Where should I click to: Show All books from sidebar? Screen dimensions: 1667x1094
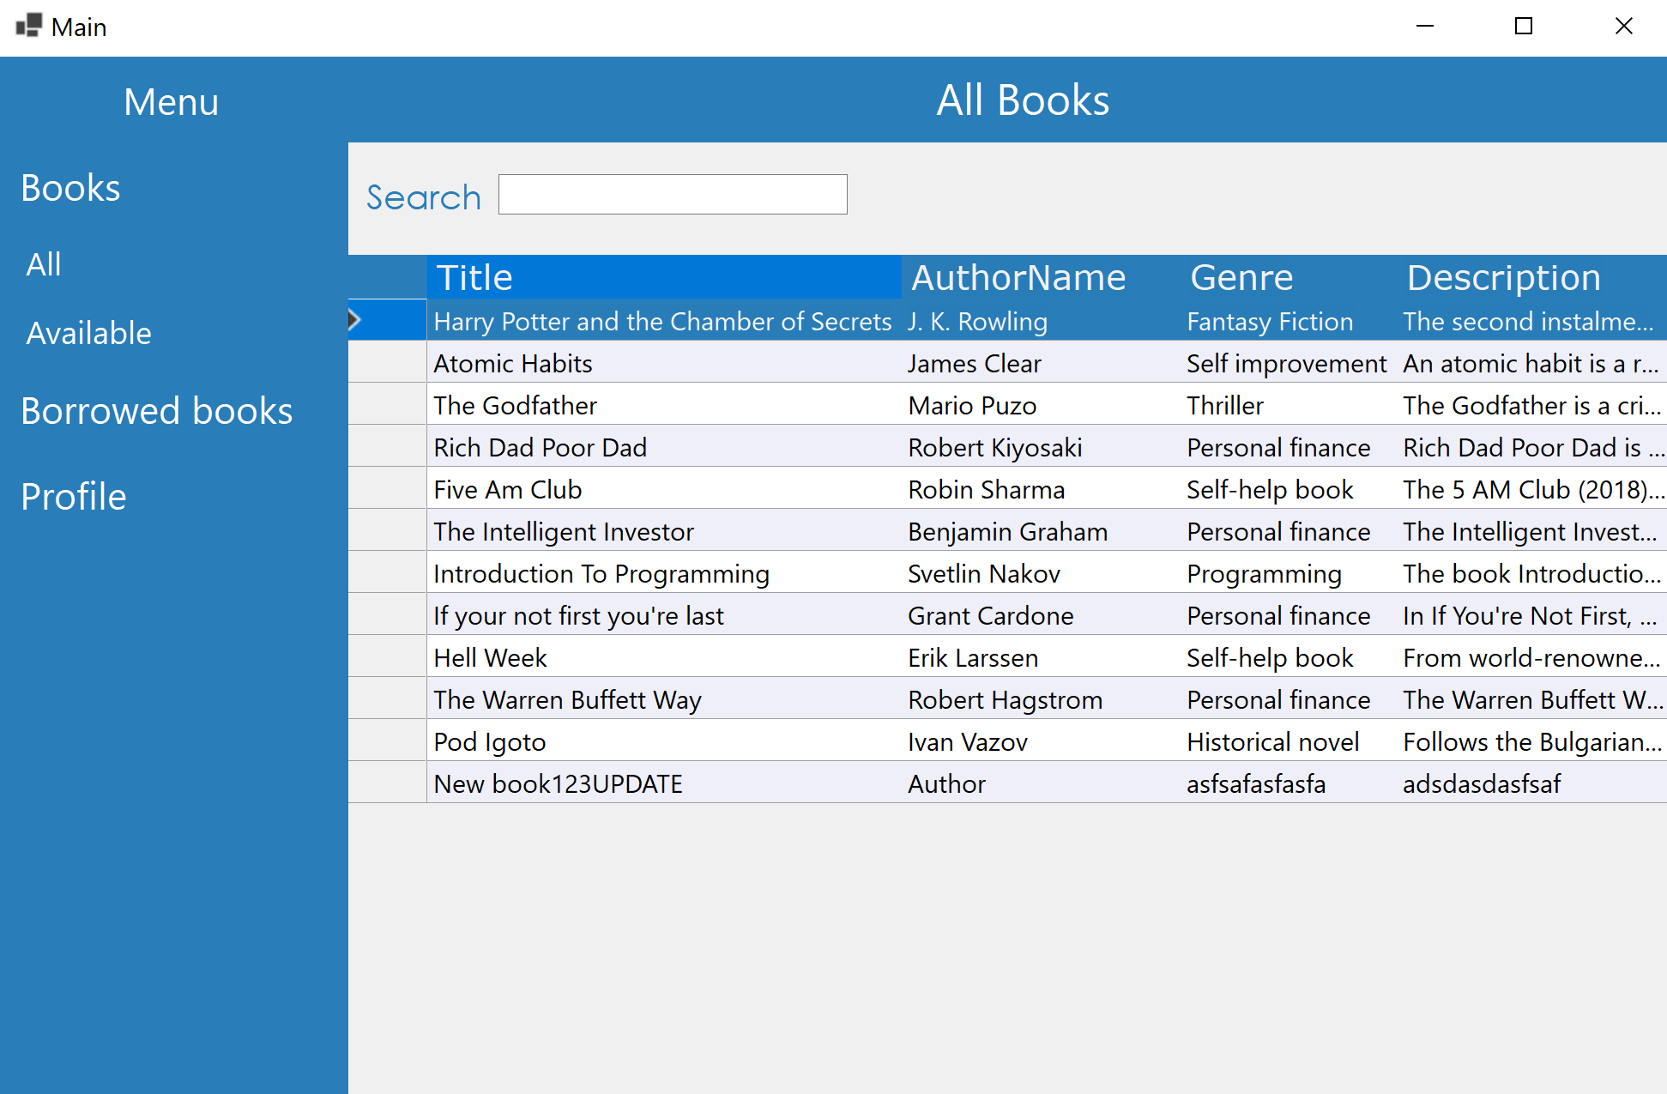[x=44, y=264]
